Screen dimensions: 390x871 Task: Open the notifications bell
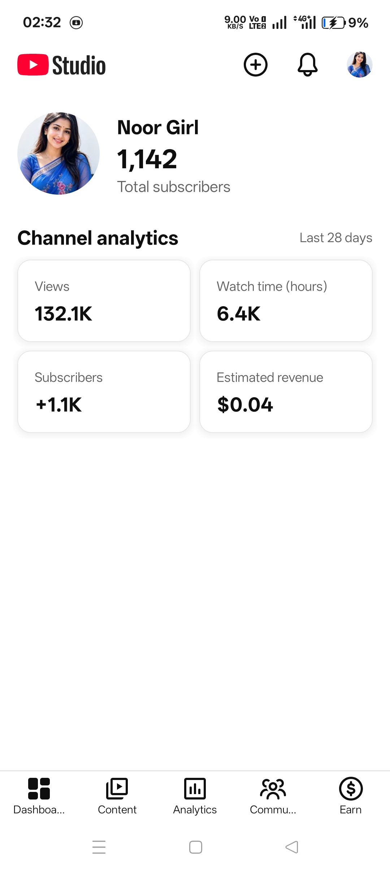307,65
